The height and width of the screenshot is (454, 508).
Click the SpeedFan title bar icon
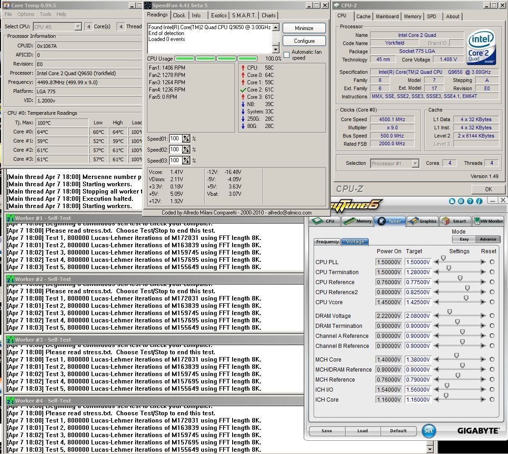pos(148,5)
